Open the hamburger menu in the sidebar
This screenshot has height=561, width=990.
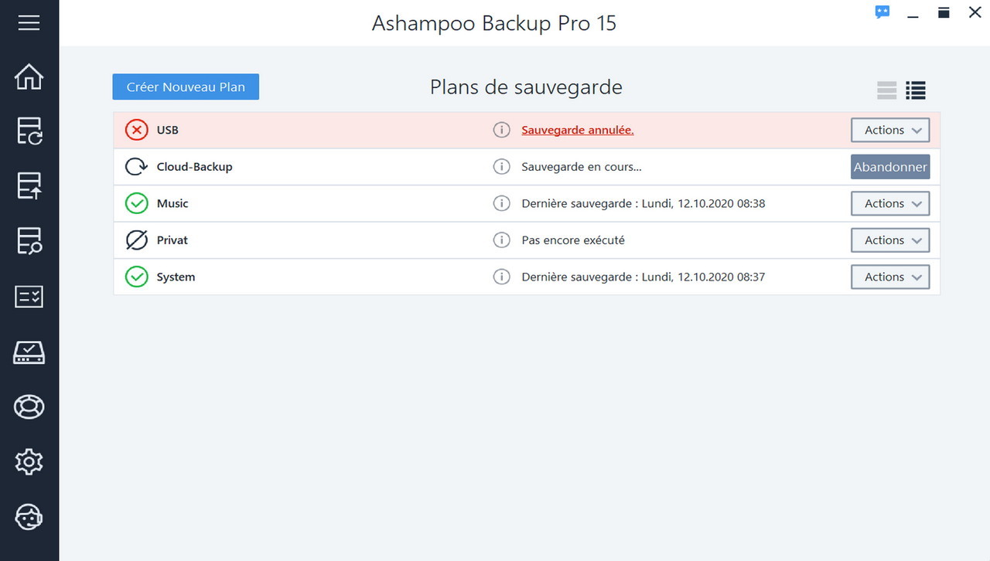[29, 22]
